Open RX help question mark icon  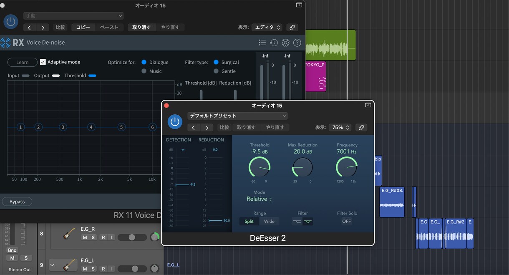[x=297, y=43]
